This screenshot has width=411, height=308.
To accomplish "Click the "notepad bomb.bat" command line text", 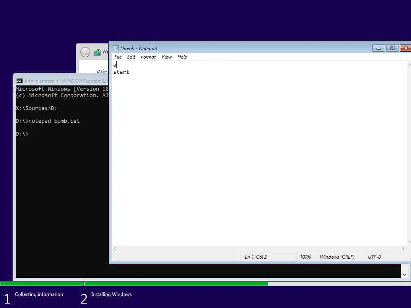I will pos(54,121).
